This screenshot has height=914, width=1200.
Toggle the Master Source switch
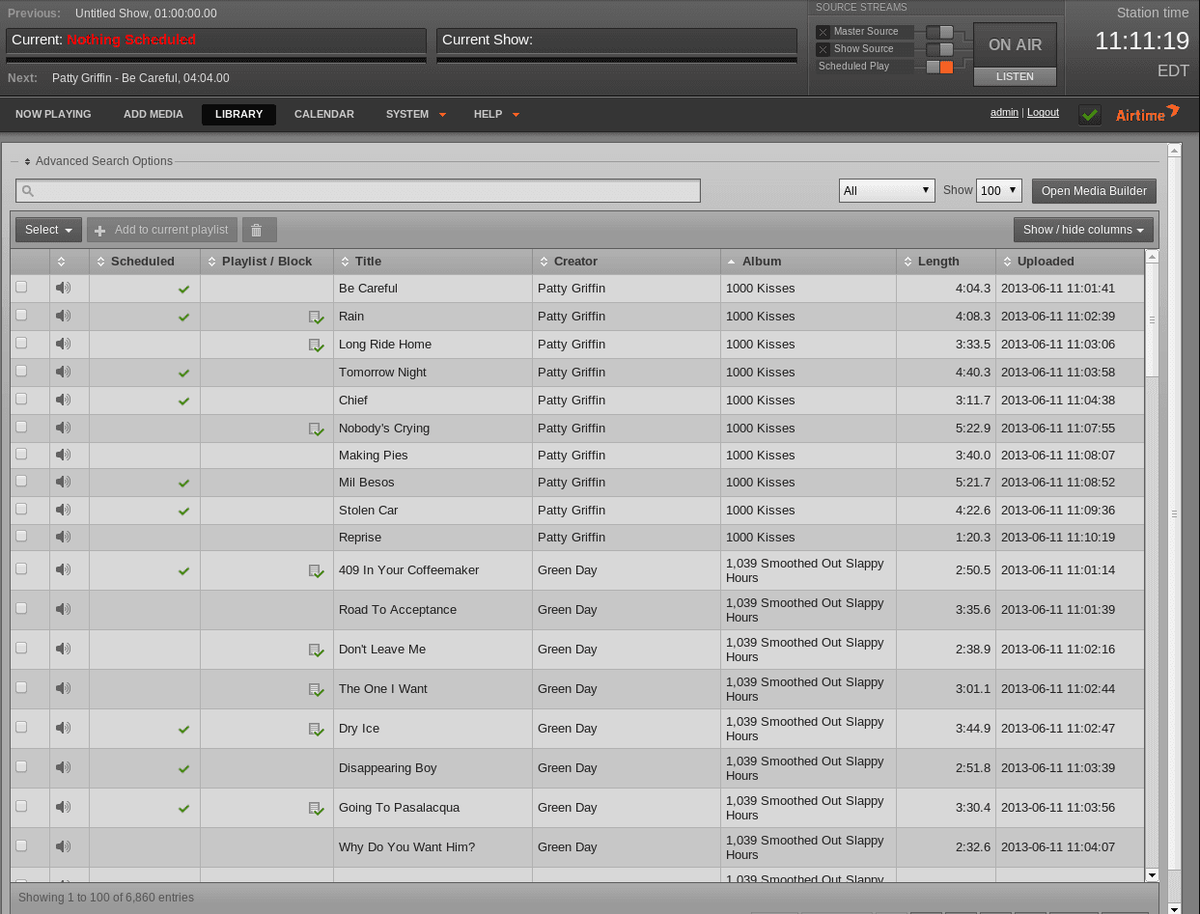tap(939, 32)
